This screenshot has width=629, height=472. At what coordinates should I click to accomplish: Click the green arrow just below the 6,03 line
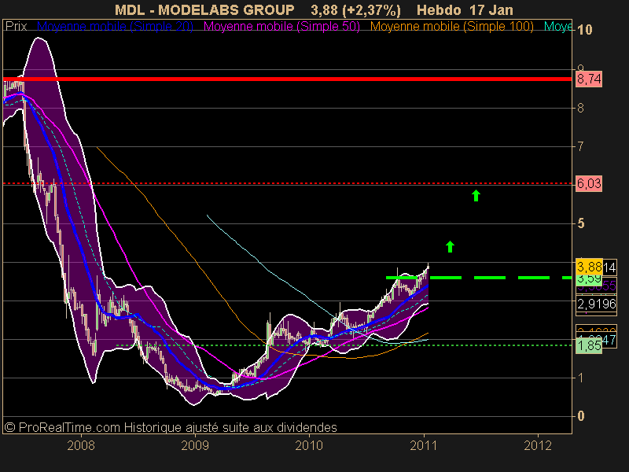[x=476, y=195]
